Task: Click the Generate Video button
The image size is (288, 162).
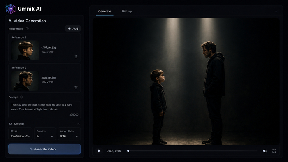Action: (44, 149)
